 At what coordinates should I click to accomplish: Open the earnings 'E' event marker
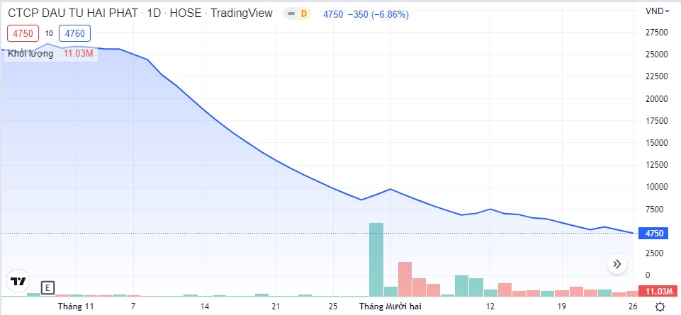47,287
